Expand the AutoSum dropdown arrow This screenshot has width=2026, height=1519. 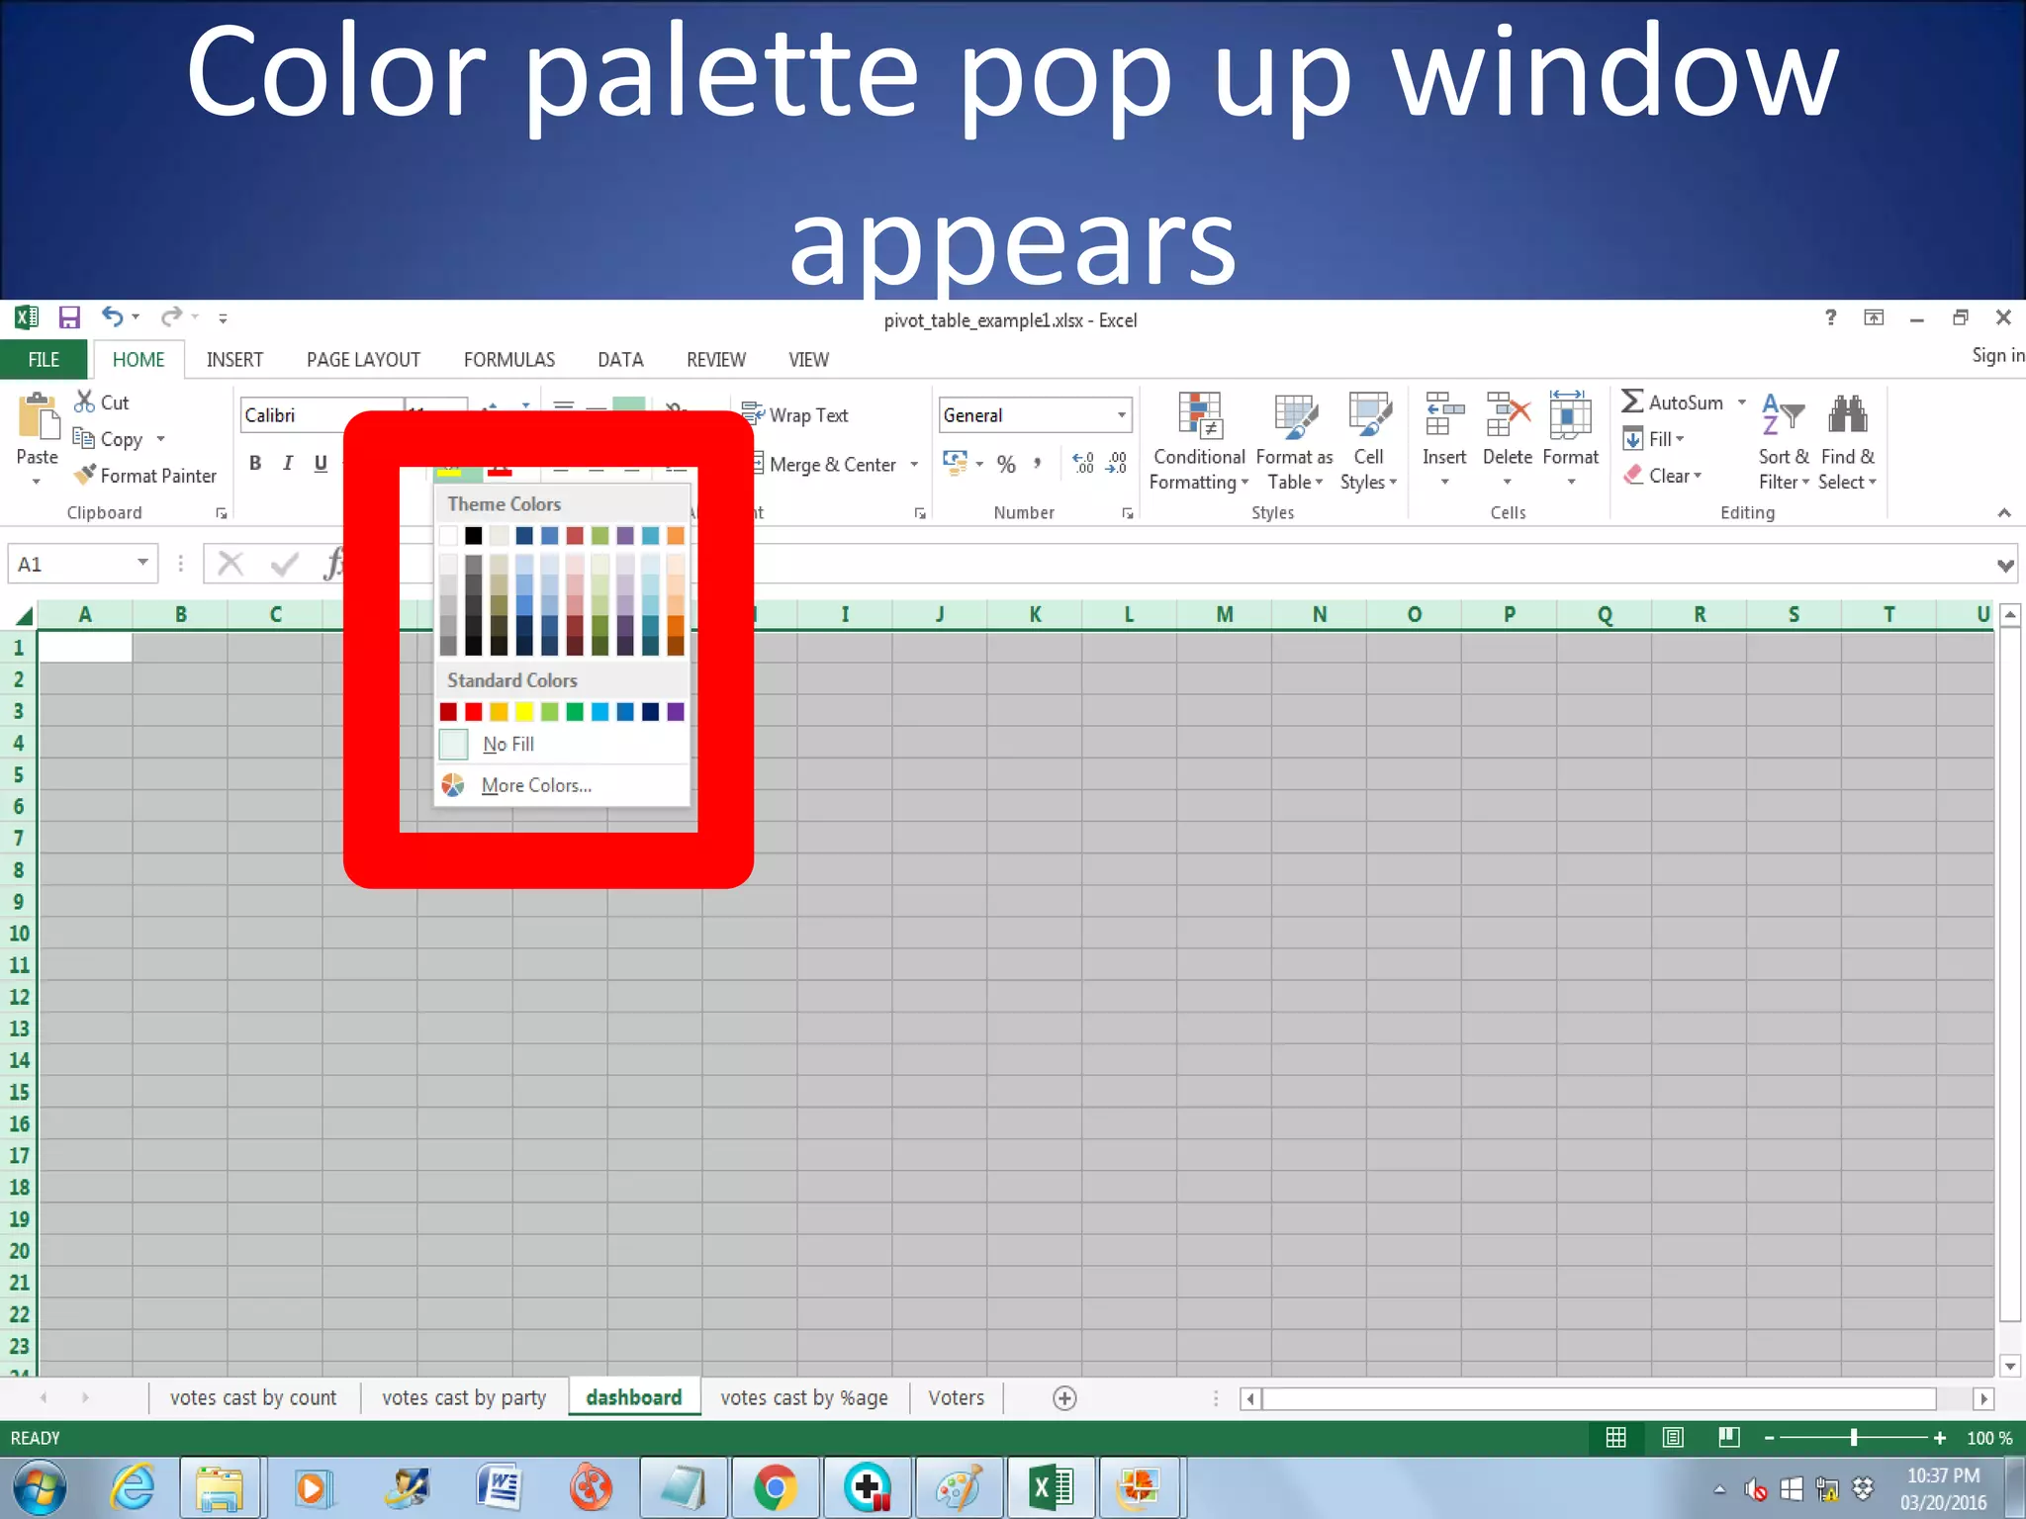point(1742,402)
